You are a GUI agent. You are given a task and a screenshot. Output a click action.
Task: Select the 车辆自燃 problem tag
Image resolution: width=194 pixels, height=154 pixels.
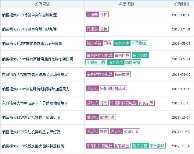coord(122,55)
